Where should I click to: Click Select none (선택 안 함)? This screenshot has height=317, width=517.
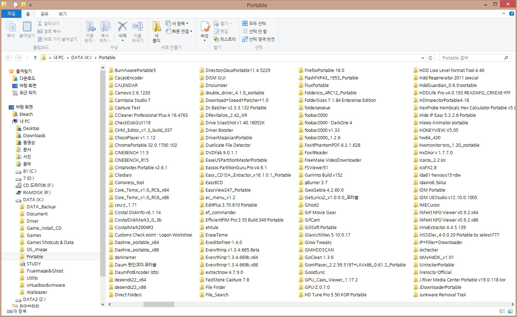pos(255,31)
